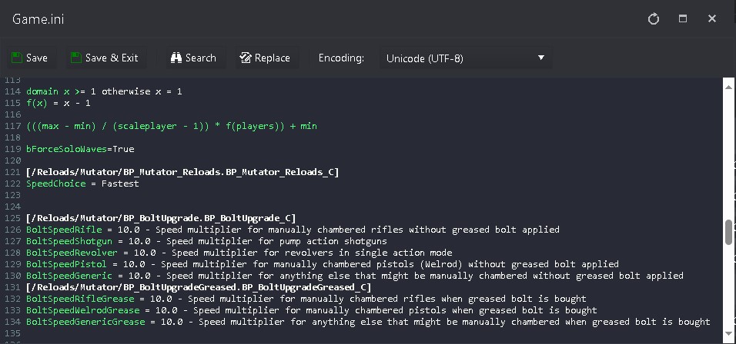Image resolution: width=736 pixels, height=344 pixels.
Task: Click the Save button label
Action: pyautogui.click(x=37, y=58)
